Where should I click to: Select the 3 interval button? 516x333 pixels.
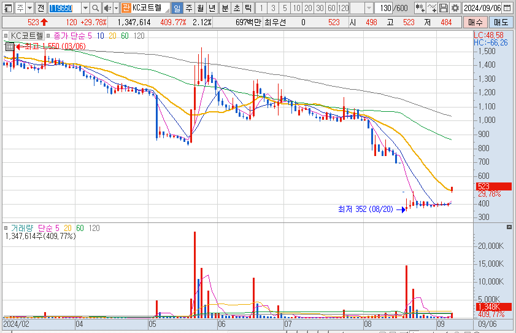(273, 8)
